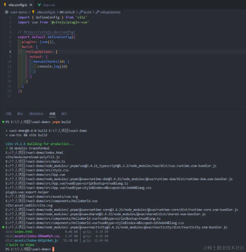Screen dimensions: 246x252
Task: Click the 'pnpm build' command in terminal
Action: coord(62,122)
